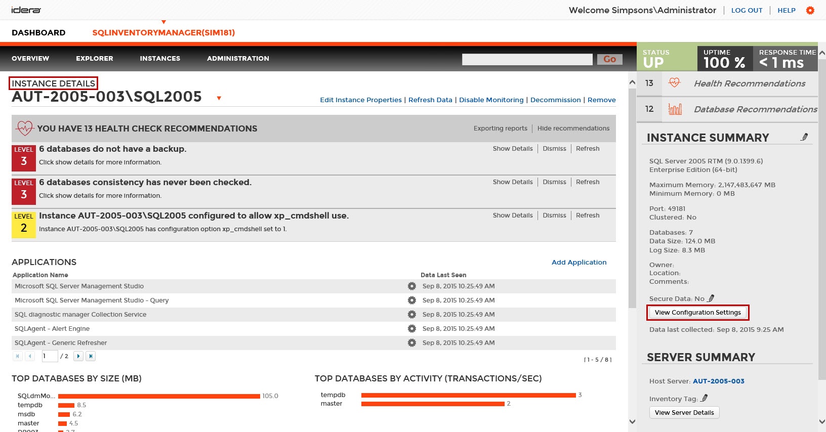Click the applications page number field
The height and width of the screenshot is (432, 826).
pyautogui.click(x=50, y=356)
